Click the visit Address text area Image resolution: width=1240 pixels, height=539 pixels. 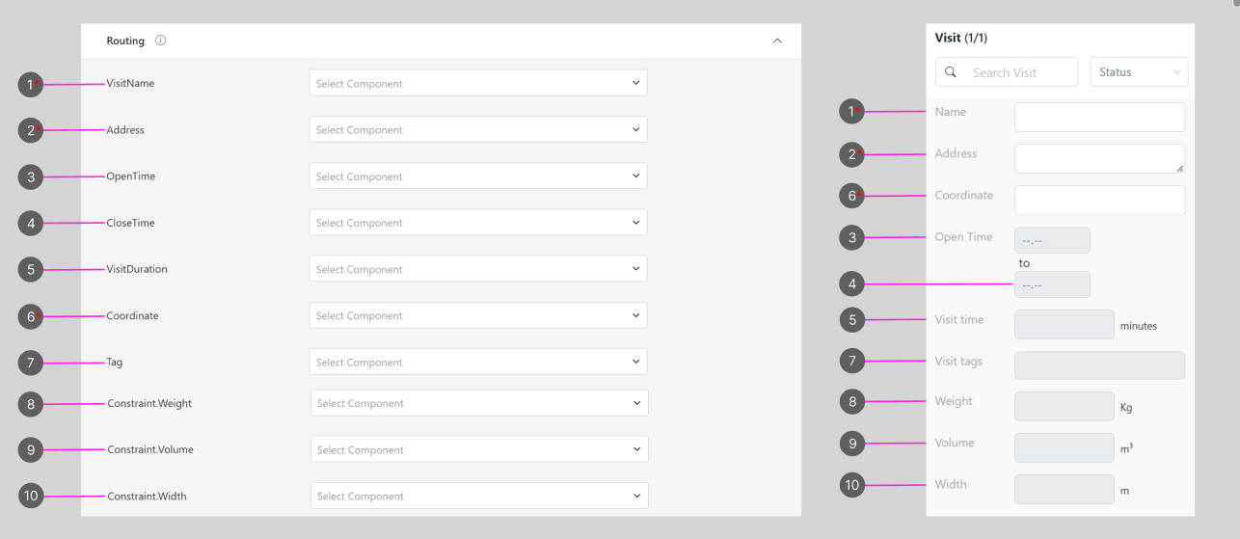pyautogui.click(x=1099, y=158)
